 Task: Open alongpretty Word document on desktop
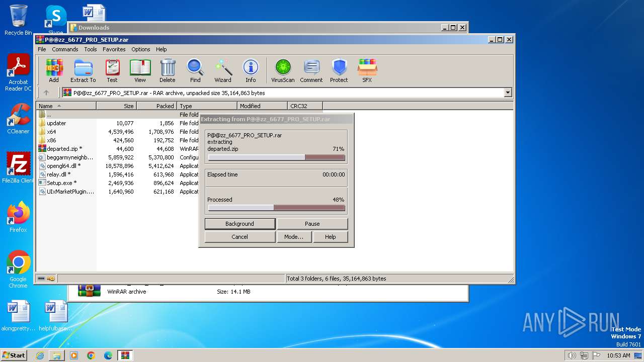pyautogui.click(x=18, y=316)
